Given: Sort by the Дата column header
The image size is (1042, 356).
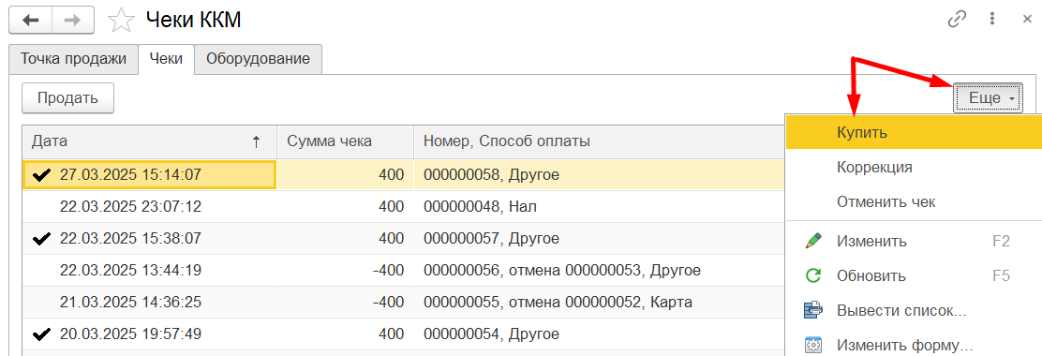Looking at the screenshot, I should point(150,141).
